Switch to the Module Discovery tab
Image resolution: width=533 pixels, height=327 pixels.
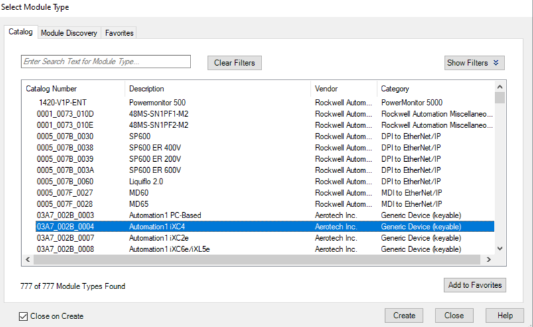tap(69, 33)
